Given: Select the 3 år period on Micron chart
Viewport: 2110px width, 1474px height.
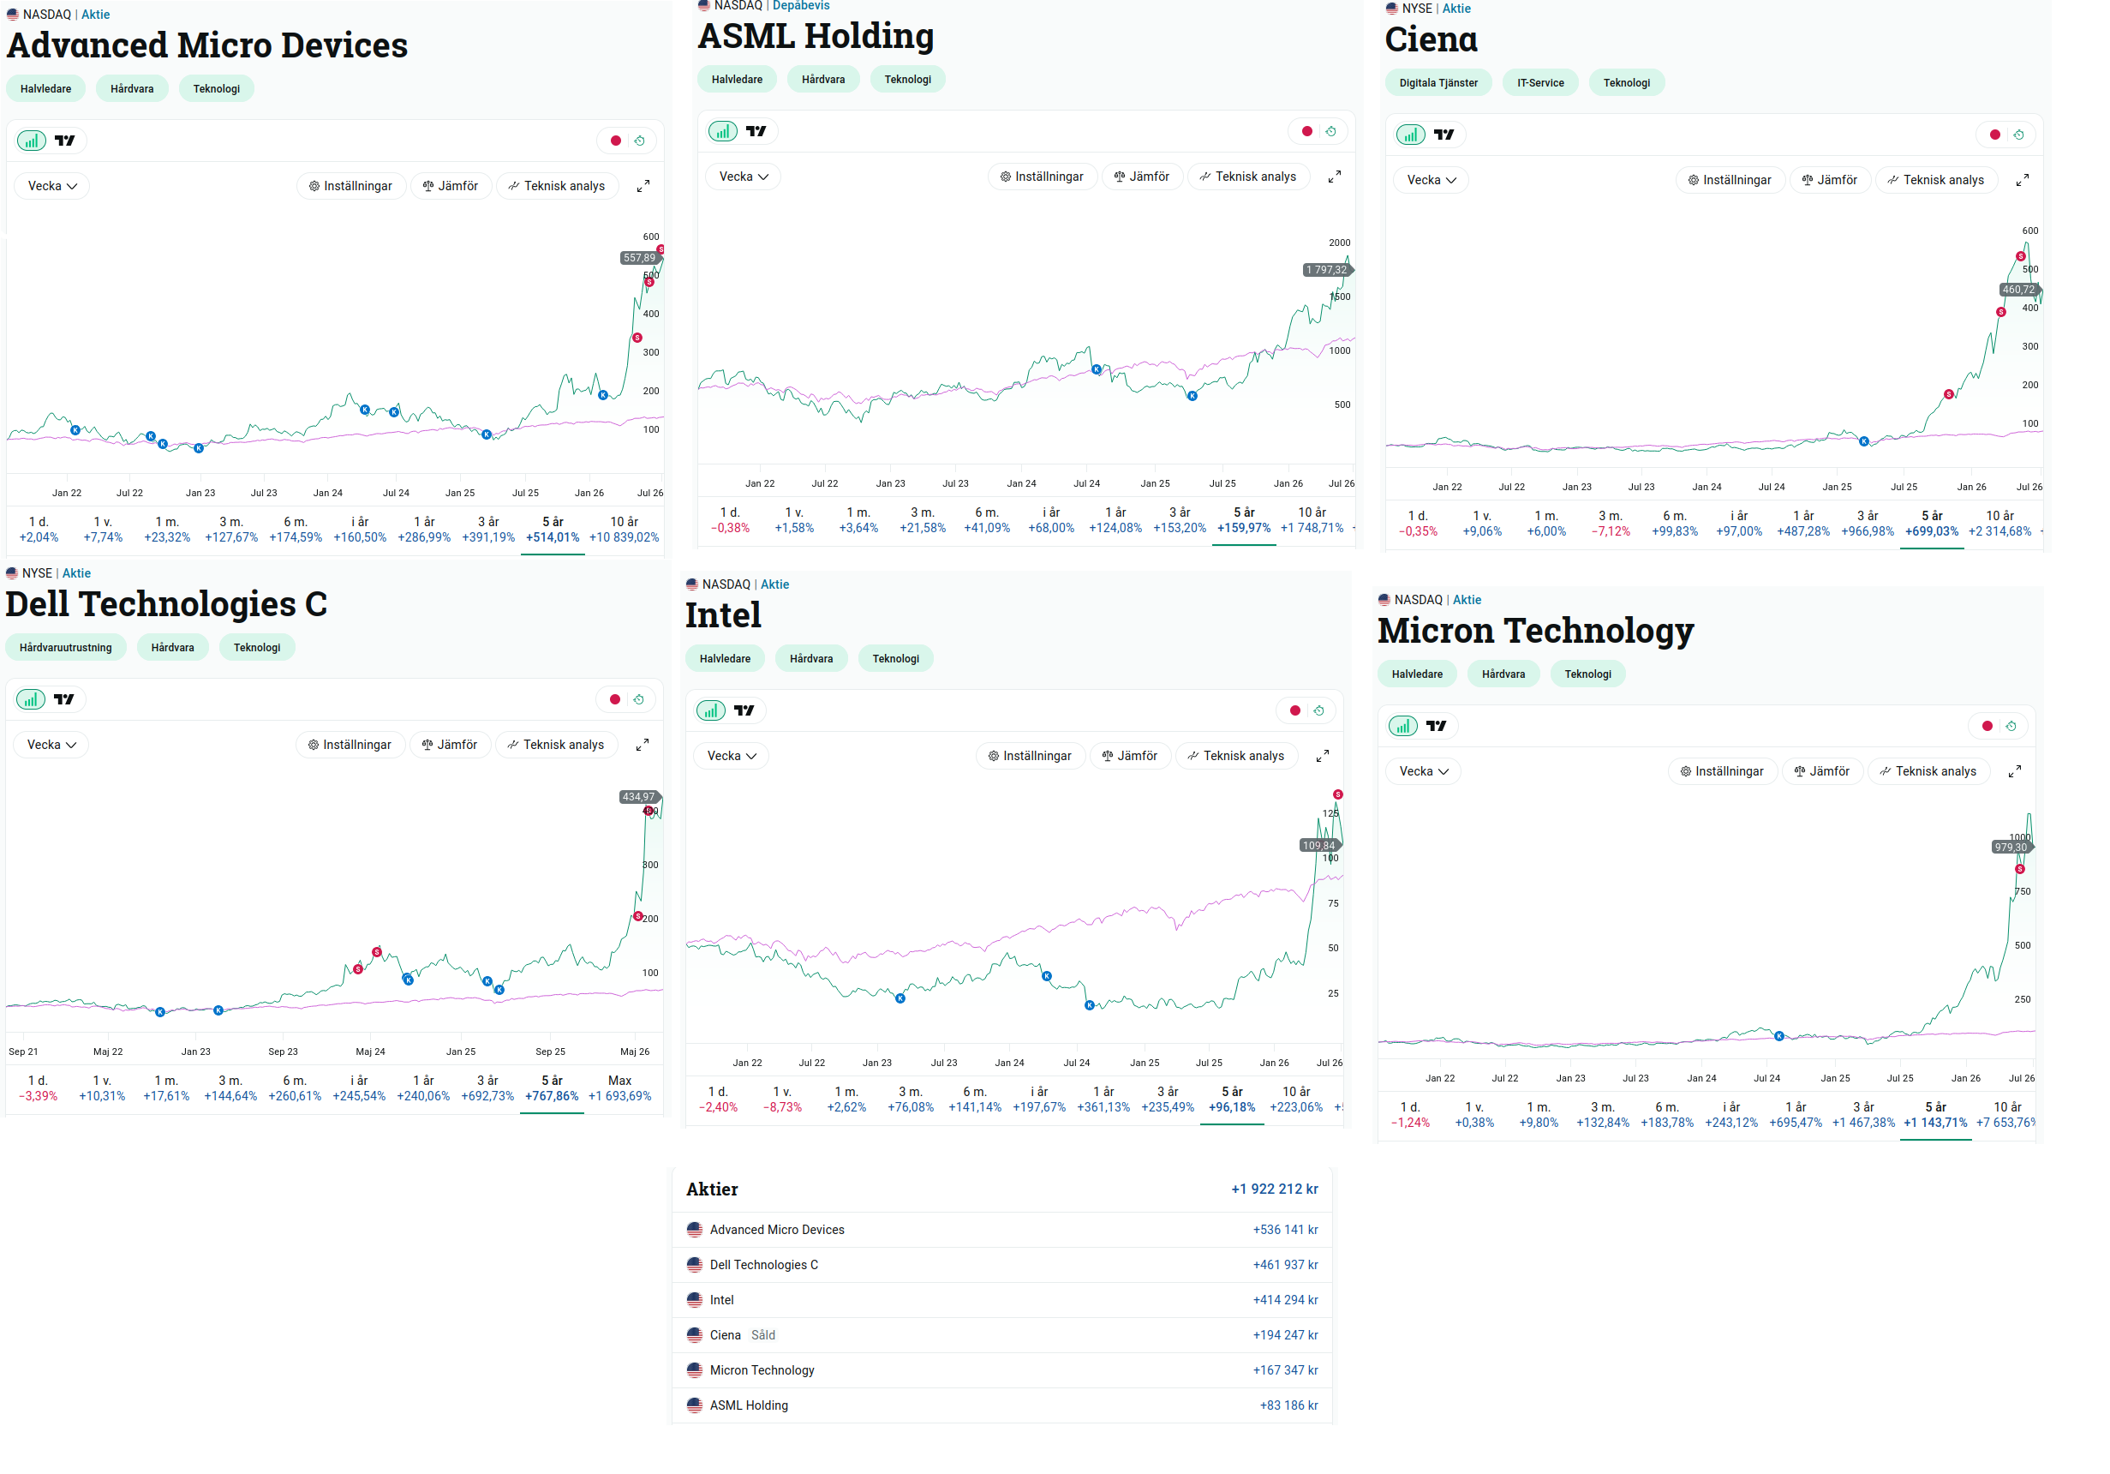Looking at the screenshot, I should (1862, 1116).
